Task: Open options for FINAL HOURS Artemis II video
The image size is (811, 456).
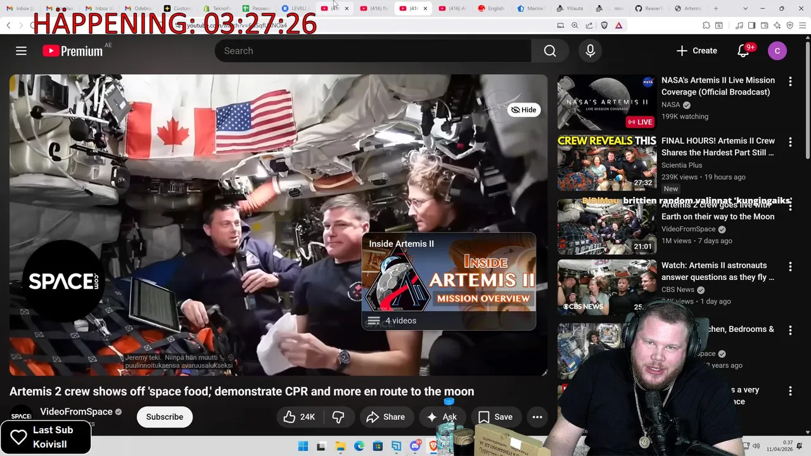Action: (x=790, y=142)
